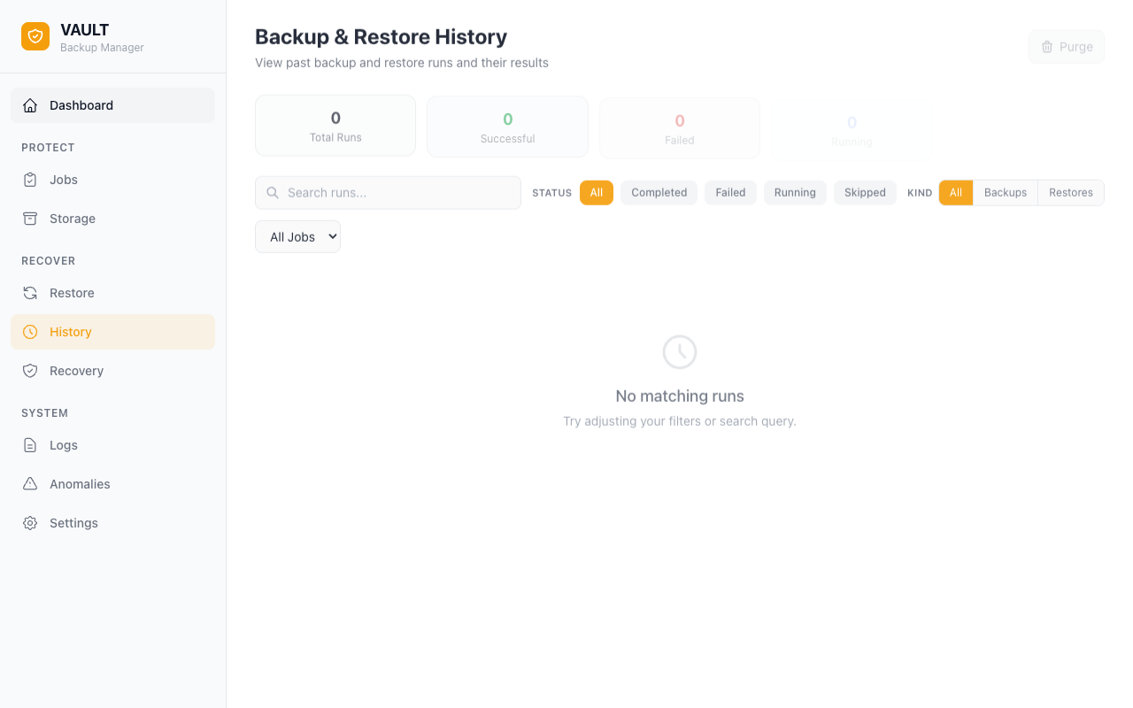This screenshot has height=708, width=1133.
Task: Filter runs by Completed status
Action: point(659,193)
